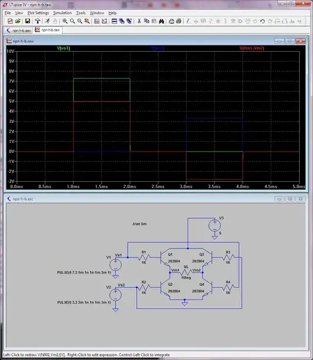The height and width of the screenshot is (360, 313).
Task: Click the Undo arrow icon
Action: coord(263,21)
